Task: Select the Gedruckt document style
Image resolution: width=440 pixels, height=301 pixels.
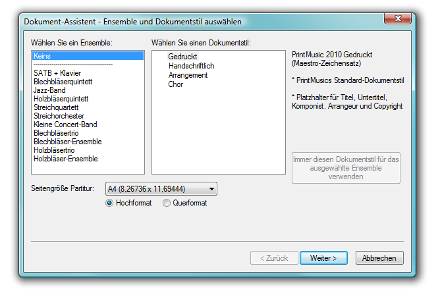Action: (x=182, y=57)
